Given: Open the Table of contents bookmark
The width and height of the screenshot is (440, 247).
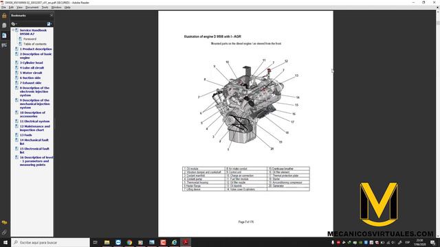Looking at the screenshot, I should (x=35, y=44).
